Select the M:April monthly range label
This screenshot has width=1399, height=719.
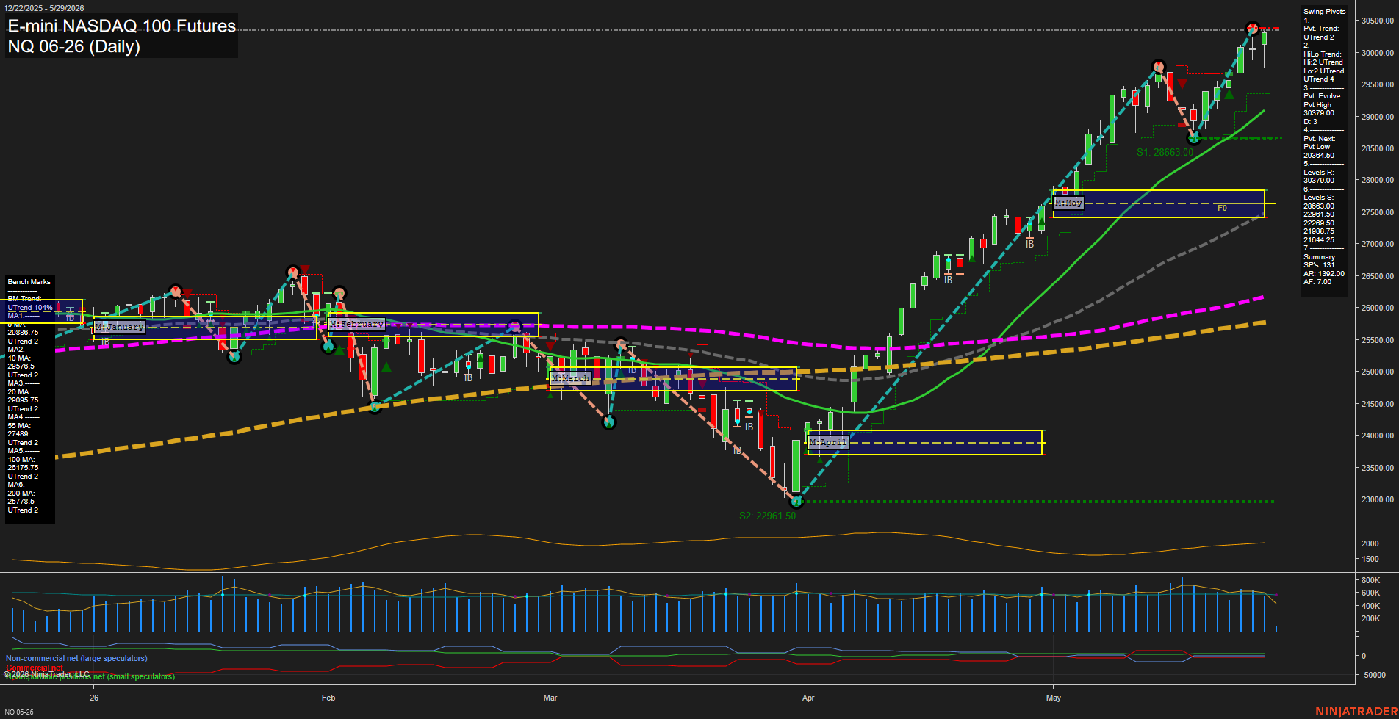tap(828, 442)
